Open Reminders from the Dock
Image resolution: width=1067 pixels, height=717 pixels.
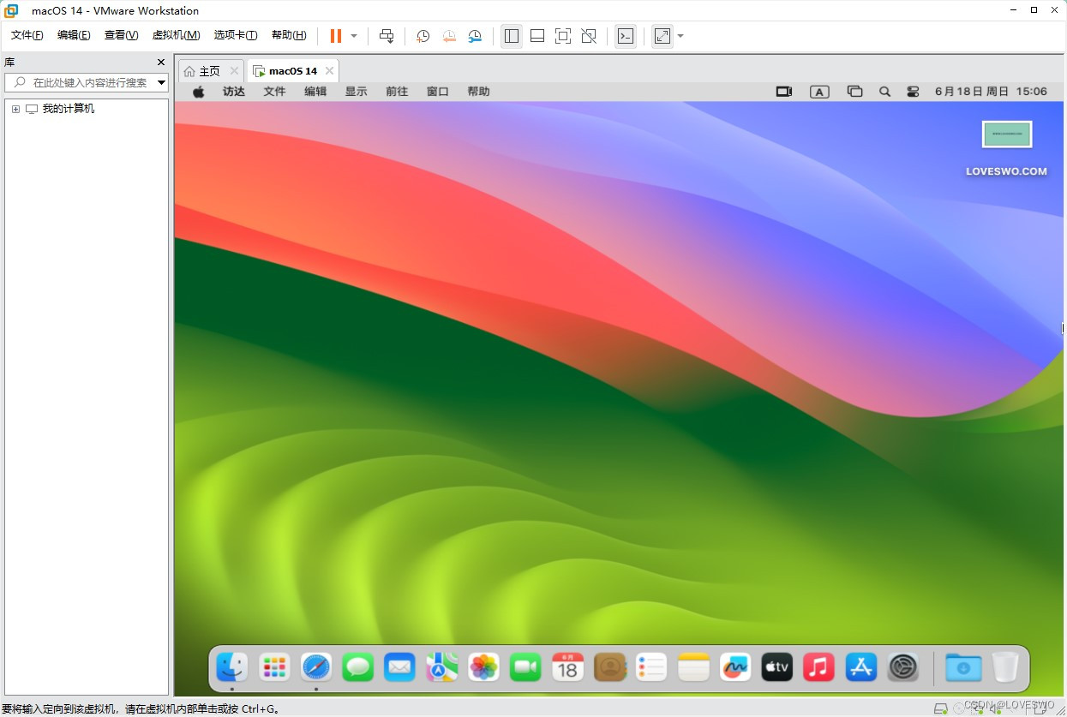tap(651, 666)
